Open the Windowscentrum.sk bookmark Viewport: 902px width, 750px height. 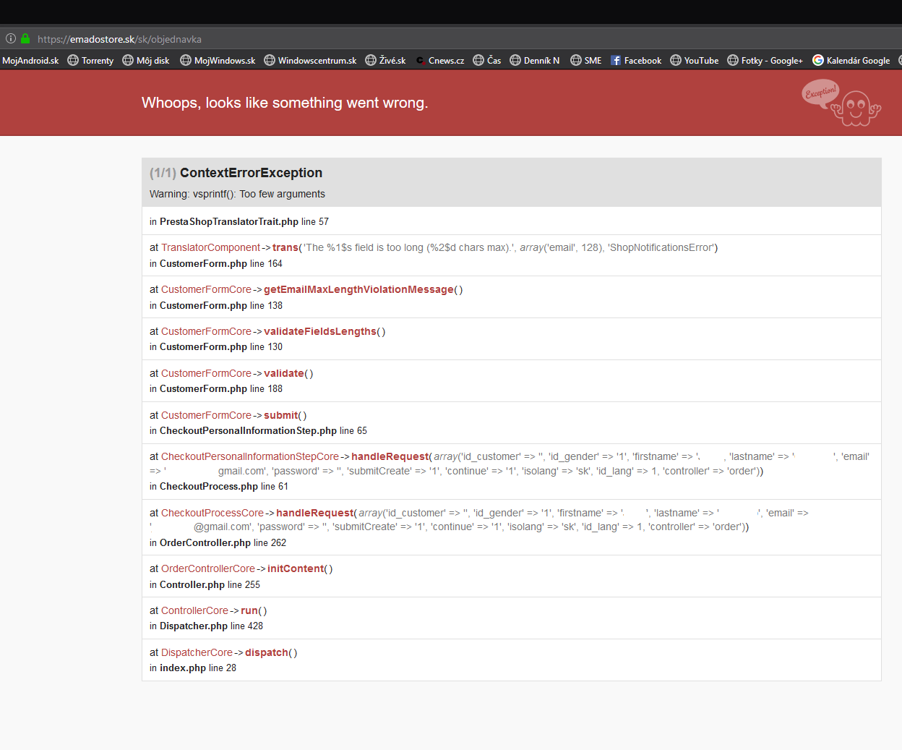pos(310,61)
